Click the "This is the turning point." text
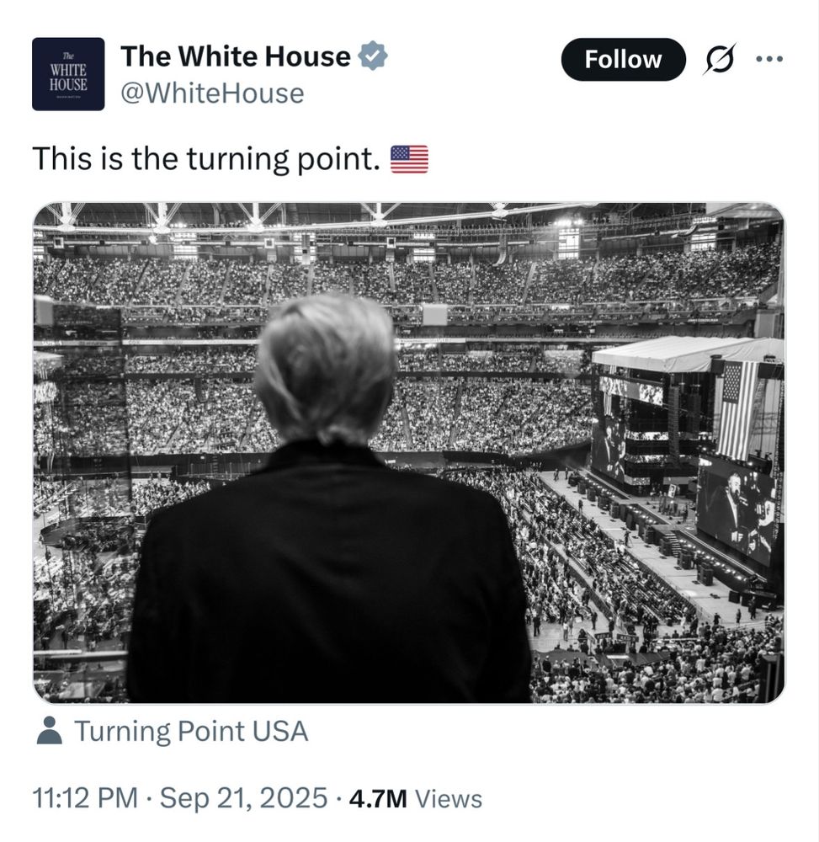819x842 pixels. 207,158
